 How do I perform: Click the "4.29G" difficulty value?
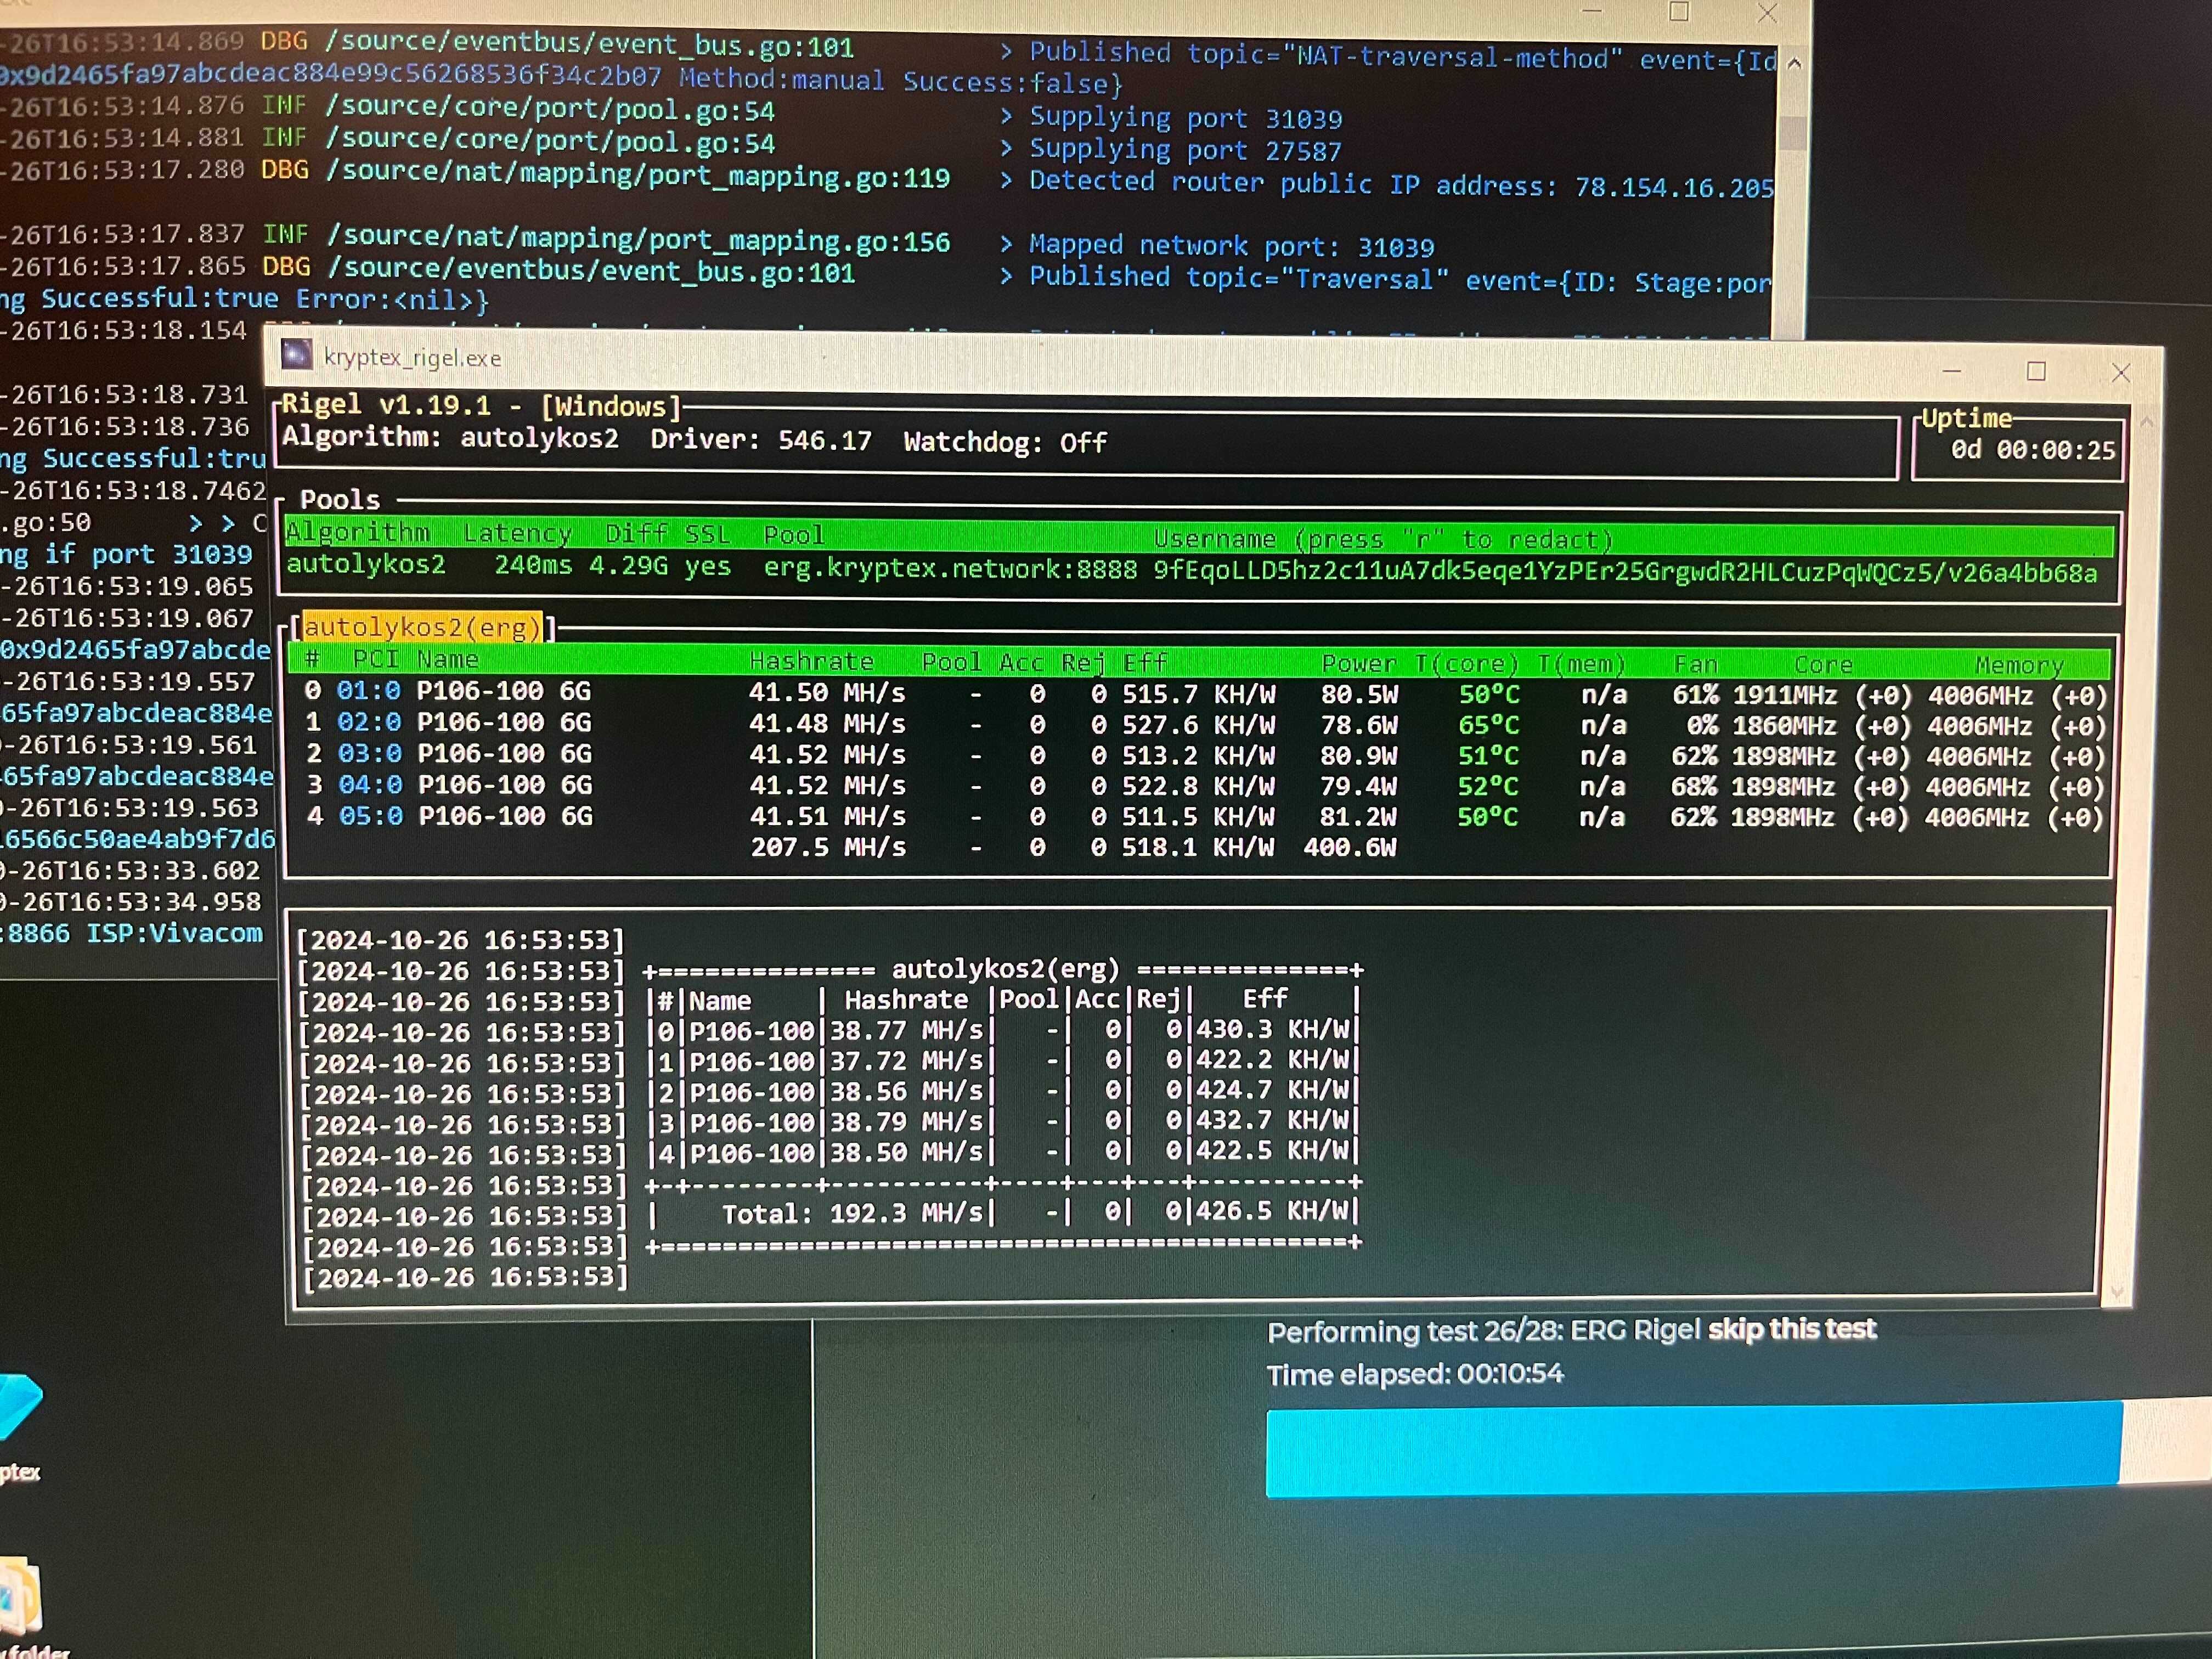[x=628, y=566]
